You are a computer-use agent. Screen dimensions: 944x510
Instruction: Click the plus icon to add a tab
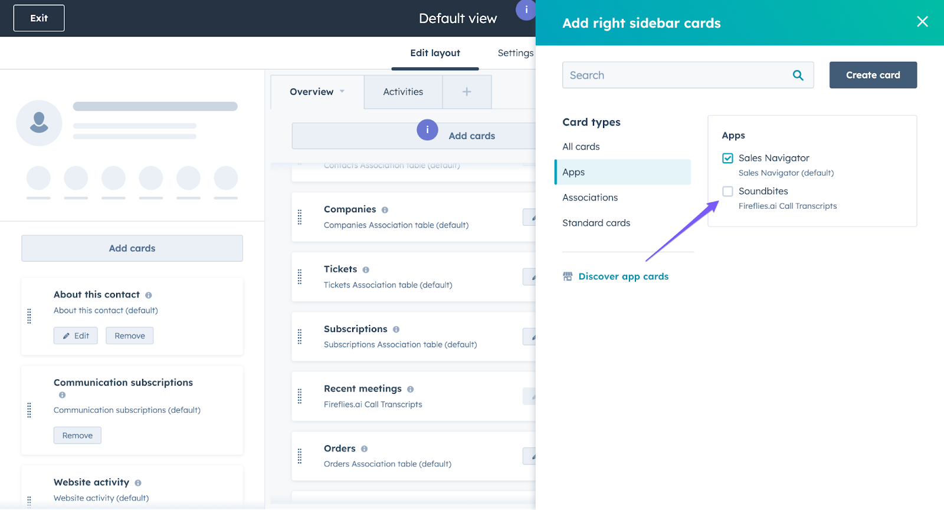pyautogui.click(x=467, y=92)
